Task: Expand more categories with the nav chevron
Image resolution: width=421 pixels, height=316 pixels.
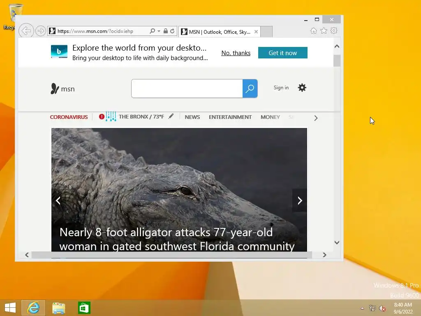Action: pos(316,118)
